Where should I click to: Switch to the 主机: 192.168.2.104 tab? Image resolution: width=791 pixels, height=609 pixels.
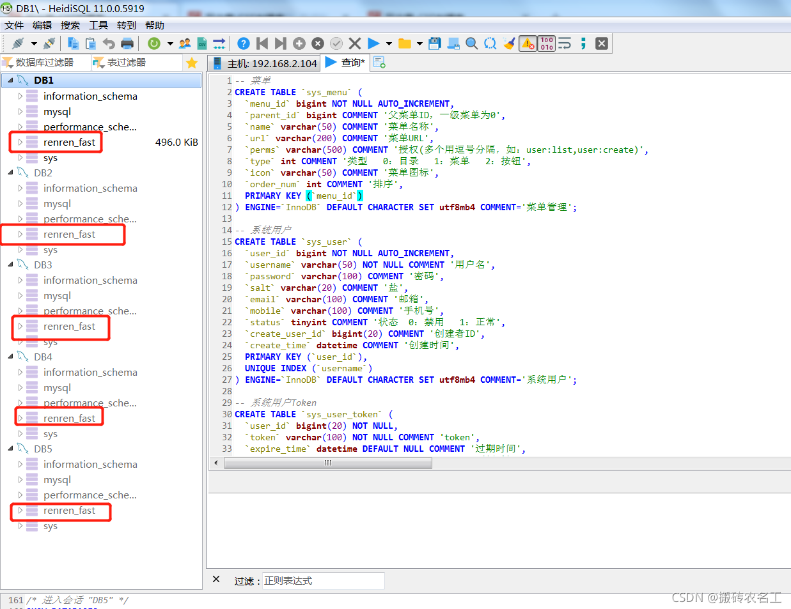coord(264,63)
